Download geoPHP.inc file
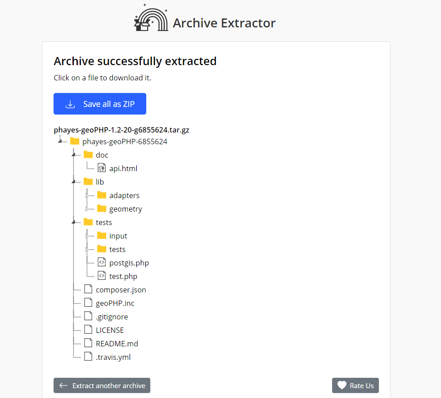Image resolution: width=441 pixels, height=398 pixels. pos(115,303)
